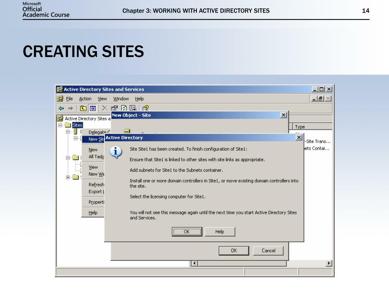Click the green Refresh toolbar icon
This screenshot has width=389, height=292.
pyautogui.click(x=124, y=108)
